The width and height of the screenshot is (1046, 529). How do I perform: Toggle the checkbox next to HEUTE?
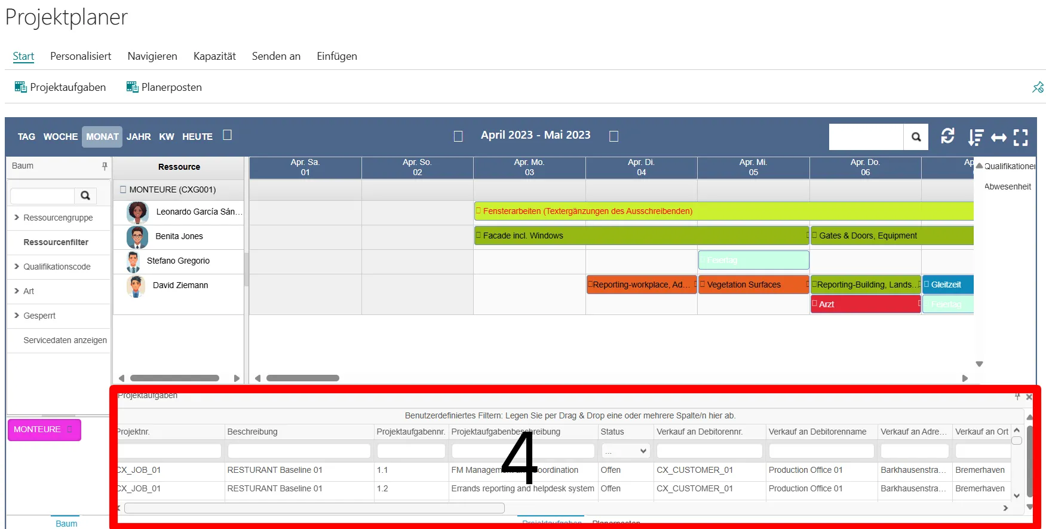click(227, 135)
